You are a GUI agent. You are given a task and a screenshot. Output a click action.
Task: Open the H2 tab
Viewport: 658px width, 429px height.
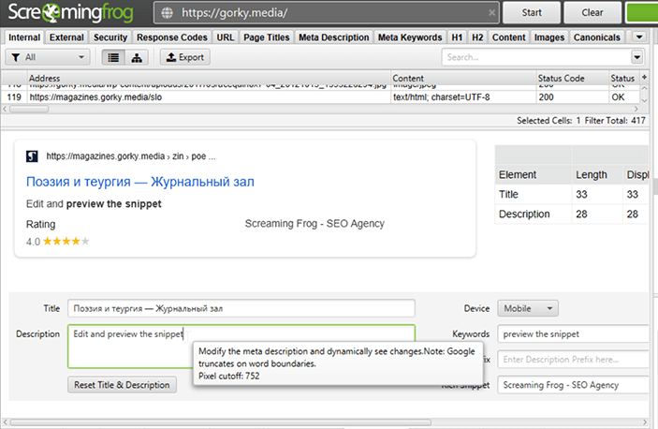tap(477, 37)
